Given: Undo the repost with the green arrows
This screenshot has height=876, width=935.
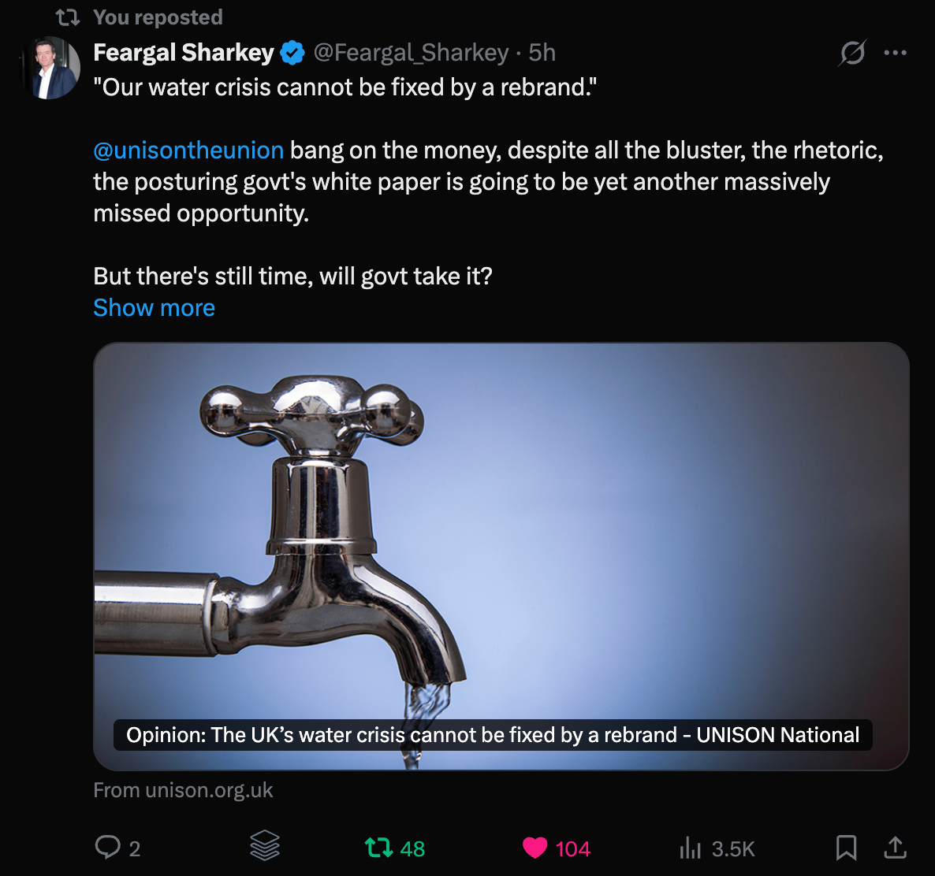Looking at the screenshot, I should [x=379, y=848].
